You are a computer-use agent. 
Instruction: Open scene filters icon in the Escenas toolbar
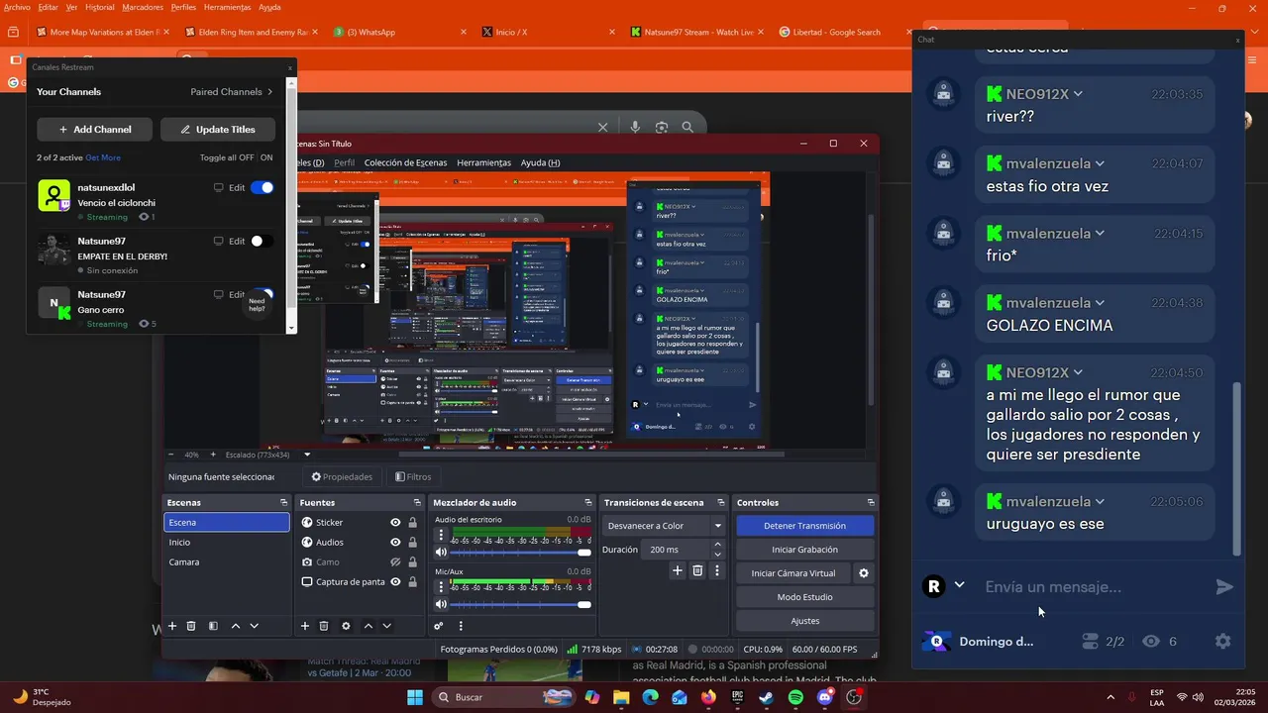click(x=213, y=626)
